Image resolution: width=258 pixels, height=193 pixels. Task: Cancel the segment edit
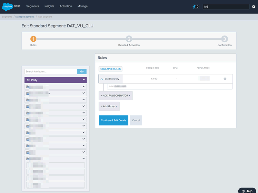[x=136, y=120]
